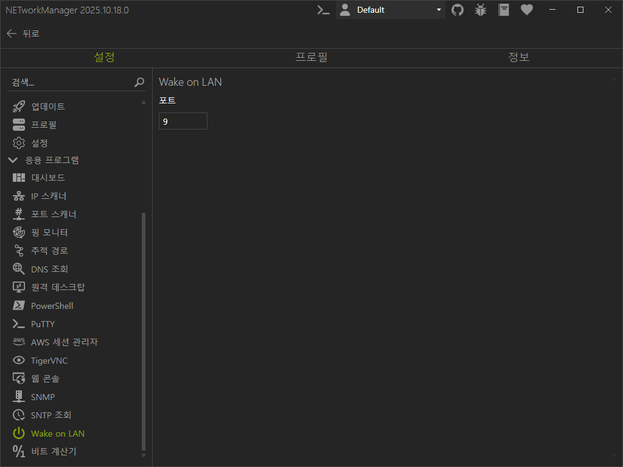The height and width of the screenshot is (467, 623).
Task: Select the 웹 콘솔 label
Action: coord(45,378)
